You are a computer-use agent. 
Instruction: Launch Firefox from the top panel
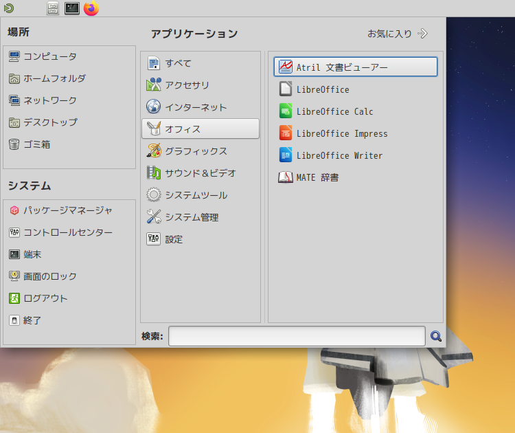coord(91,8)
